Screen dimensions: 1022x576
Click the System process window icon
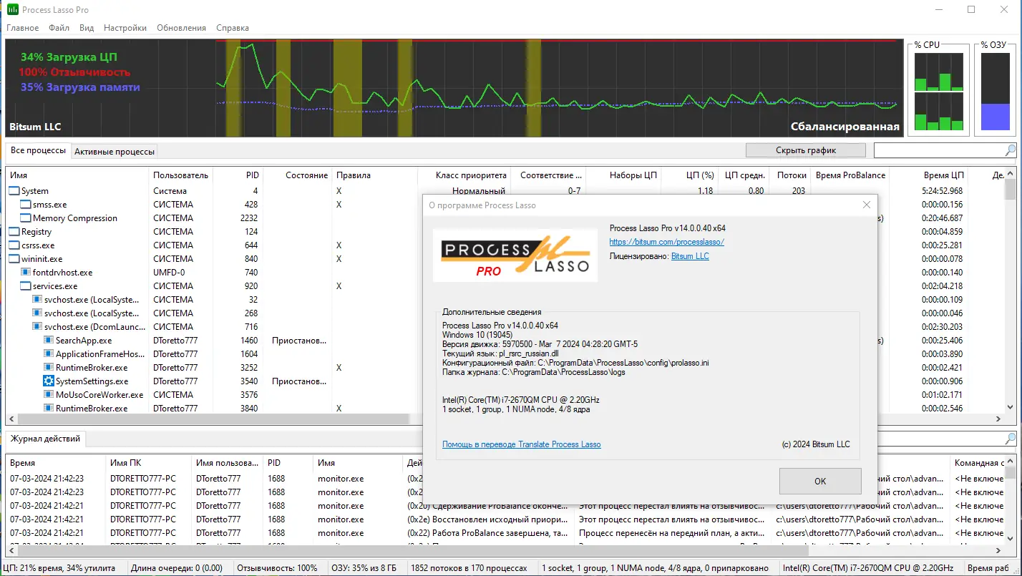point(14,191)
